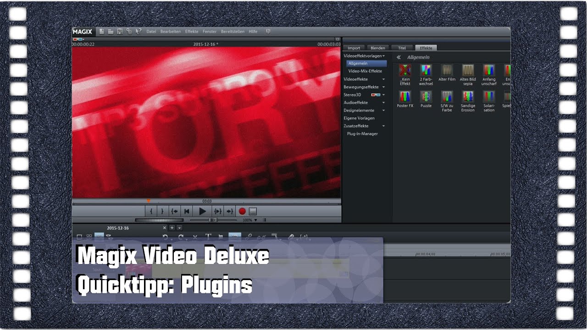Click the help book icon after Hilfe

coord(268,32)
